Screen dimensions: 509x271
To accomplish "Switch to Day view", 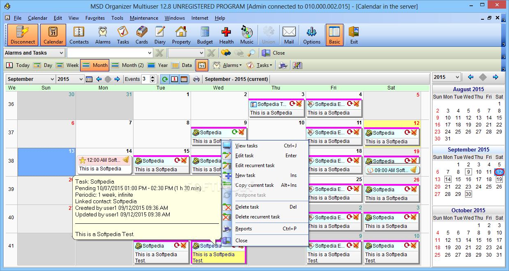I will [43, 65].
